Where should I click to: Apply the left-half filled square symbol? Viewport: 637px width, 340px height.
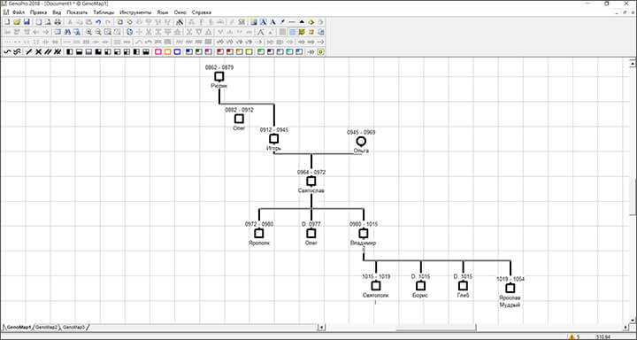click(x=70, y=51)
